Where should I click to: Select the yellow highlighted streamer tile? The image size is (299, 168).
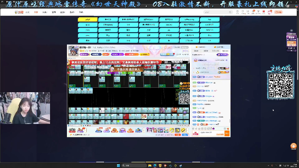pyautogui.click(x=87, y=19)
